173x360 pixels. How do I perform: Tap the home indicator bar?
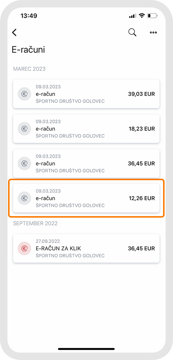[86, 349]
